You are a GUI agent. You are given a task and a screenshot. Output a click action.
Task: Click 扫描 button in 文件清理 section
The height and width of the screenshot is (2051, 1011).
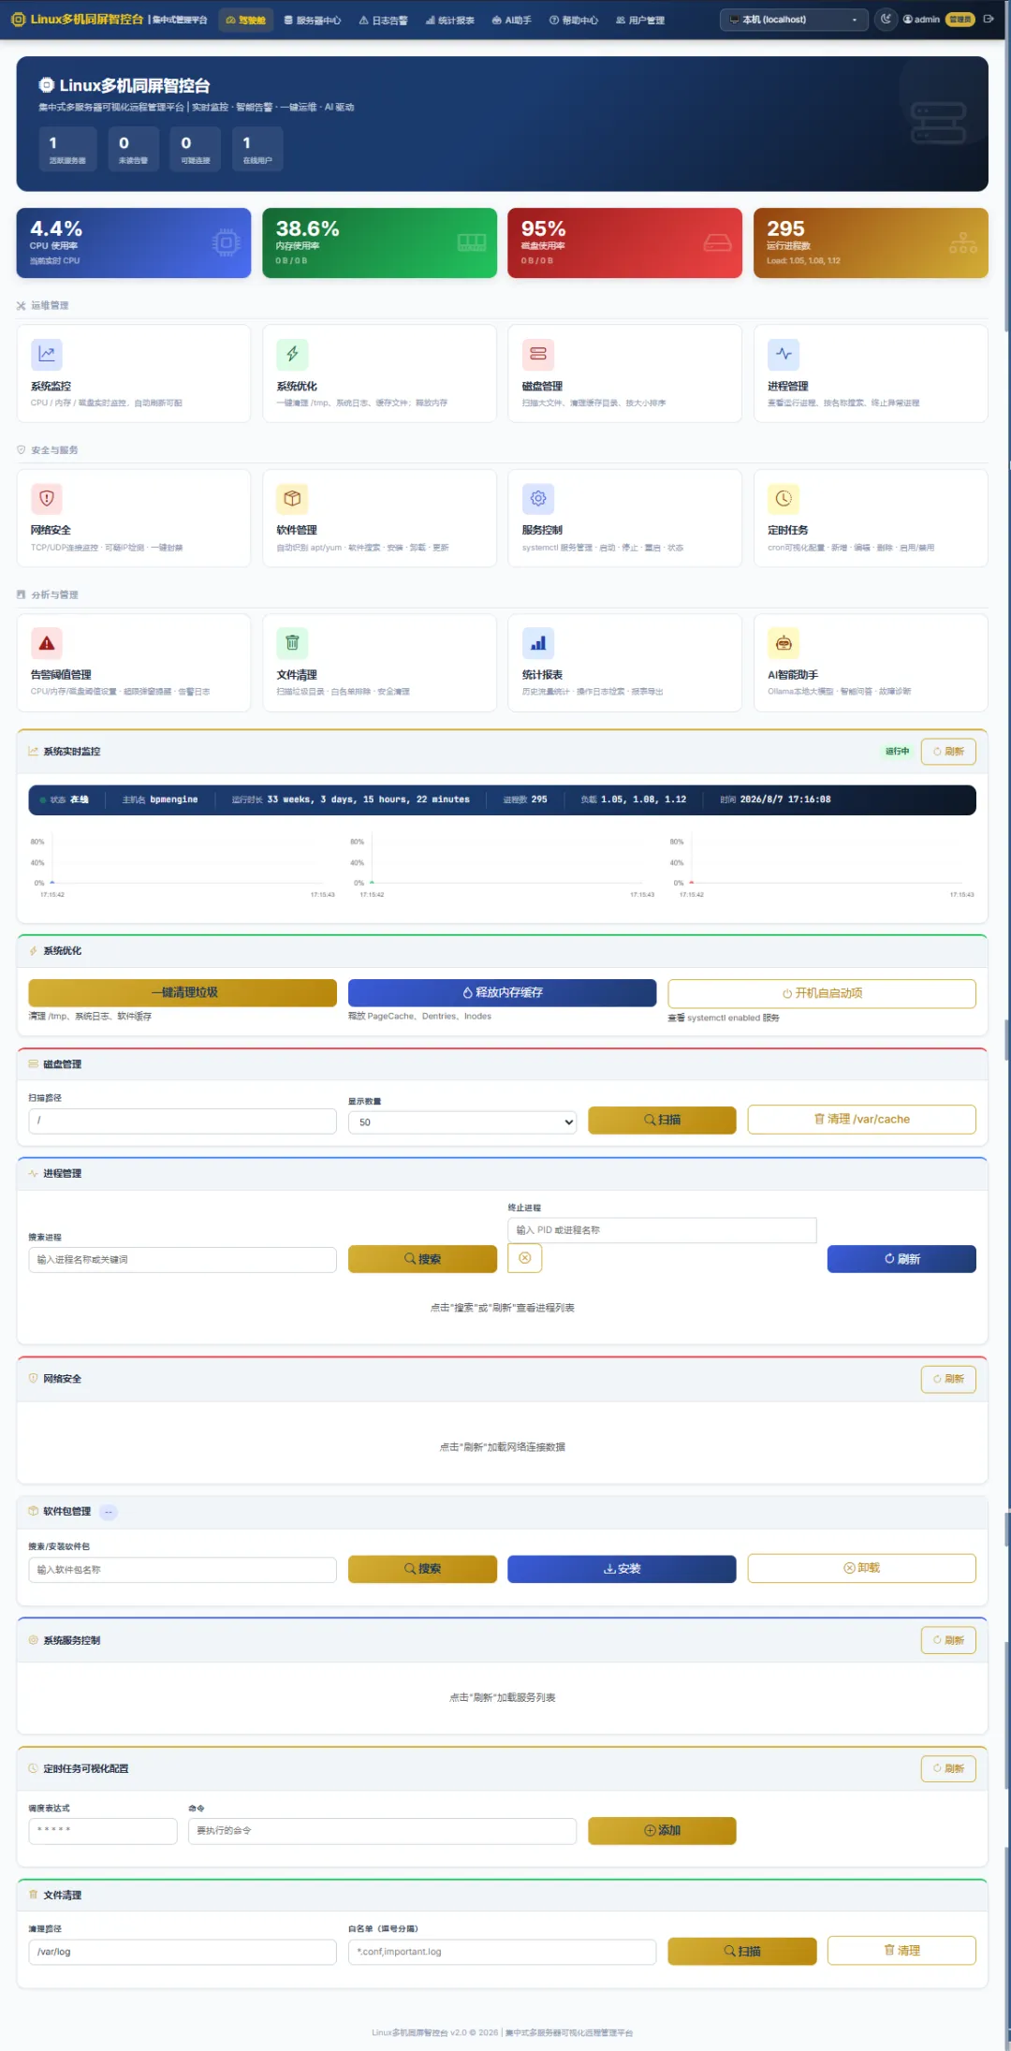[x=742, y=1951]
